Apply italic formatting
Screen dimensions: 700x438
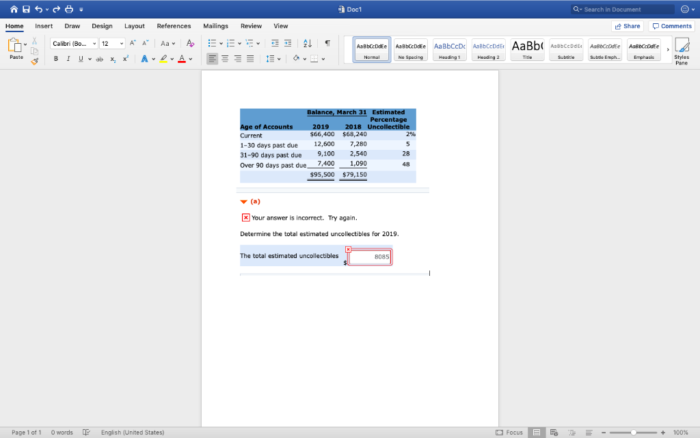[67, 58]
